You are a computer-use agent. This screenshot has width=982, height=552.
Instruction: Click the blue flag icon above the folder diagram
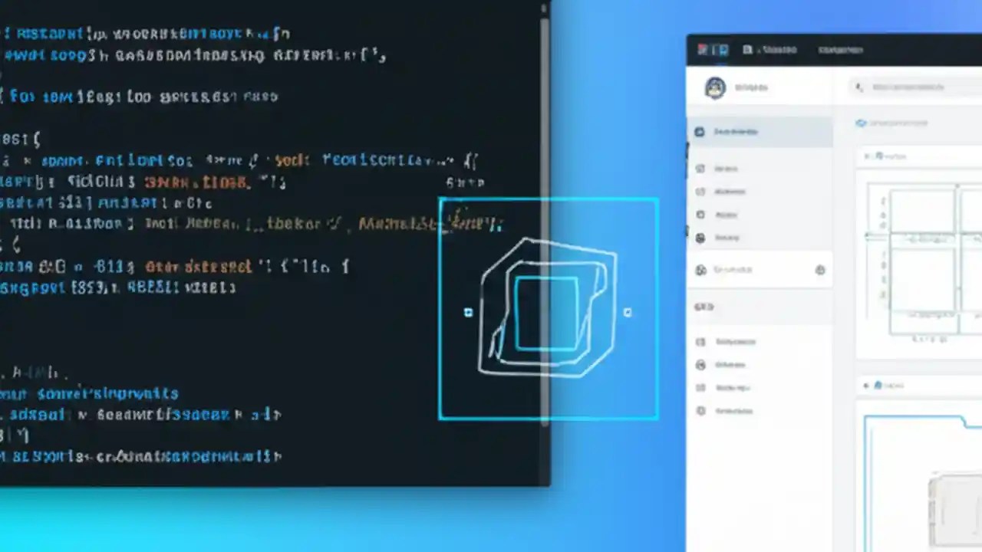point(878,385)
